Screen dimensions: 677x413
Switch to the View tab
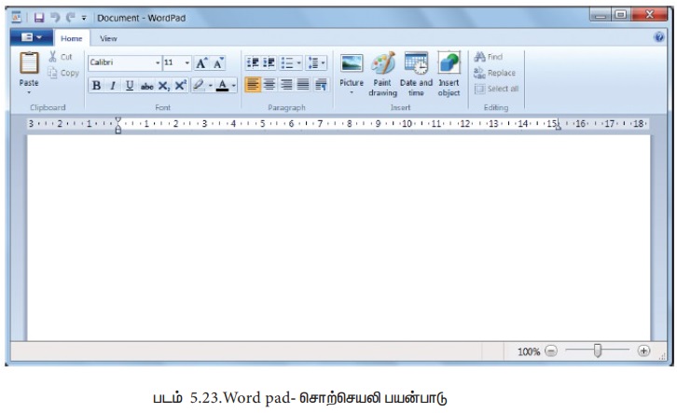(x=108, y=38)
